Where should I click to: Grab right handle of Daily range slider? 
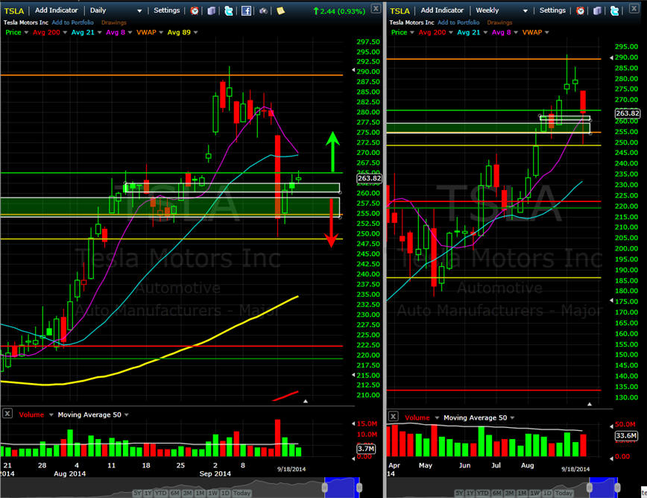(x=359, y=488)
